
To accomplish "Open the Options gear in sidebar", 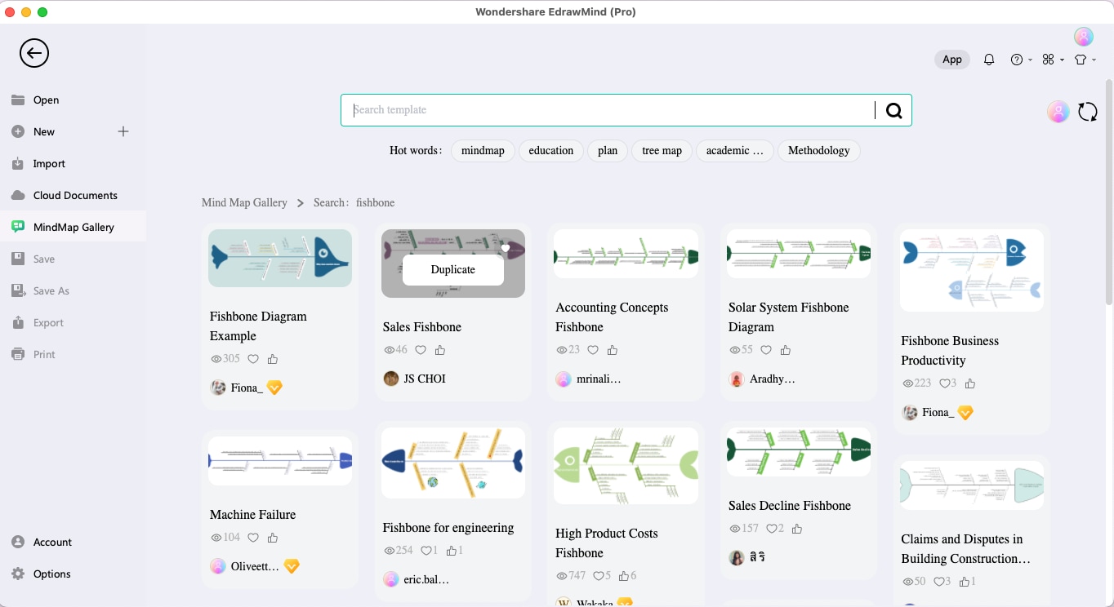I will point(18,574).
